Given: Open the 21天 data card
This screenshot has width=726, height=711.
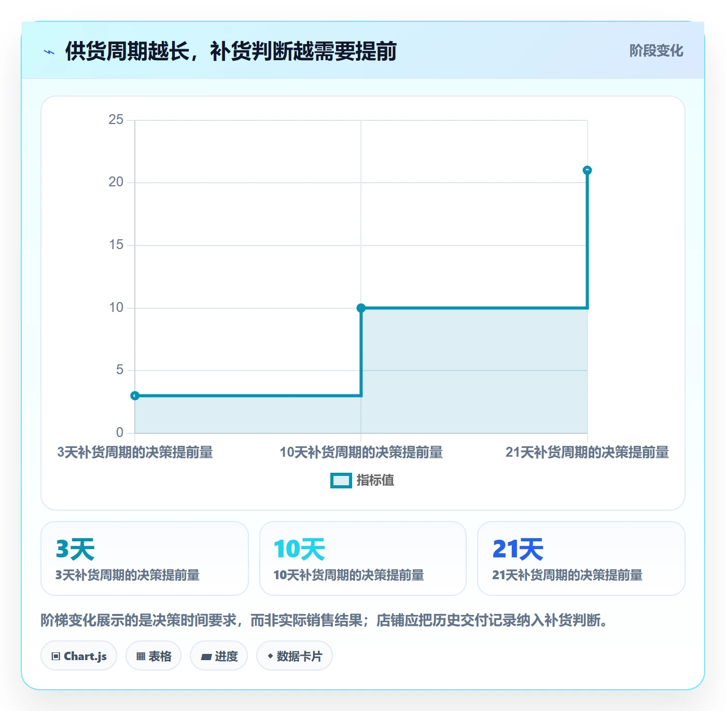Looking at the screenshot, I should pos(581,558).
